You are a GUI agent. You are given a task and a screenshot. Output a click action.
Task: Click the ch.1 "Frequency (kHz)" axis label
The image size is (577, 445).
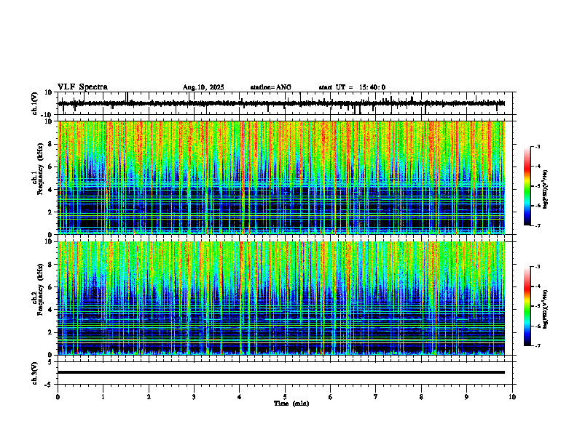39,170
